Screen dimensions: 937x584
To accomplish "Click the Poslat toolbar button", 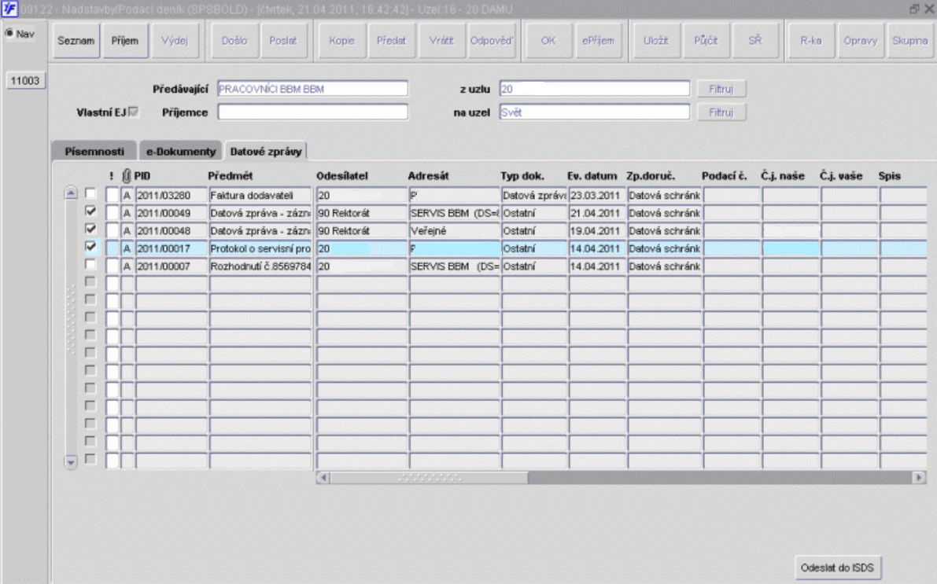I will [x=283, y=41].
